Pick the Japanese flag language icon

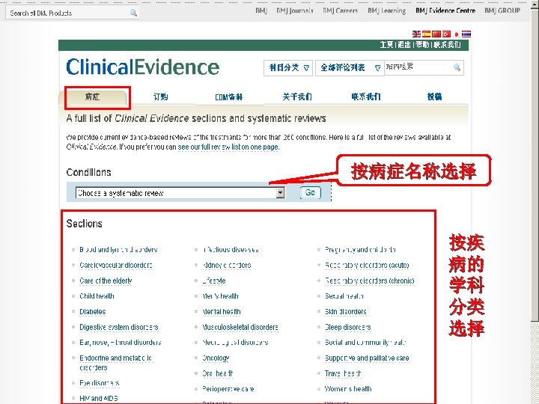(457, 34)
